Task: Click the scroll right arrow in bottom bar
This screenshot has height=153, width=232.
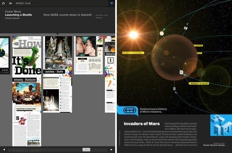Action: (x=111, y=149)
